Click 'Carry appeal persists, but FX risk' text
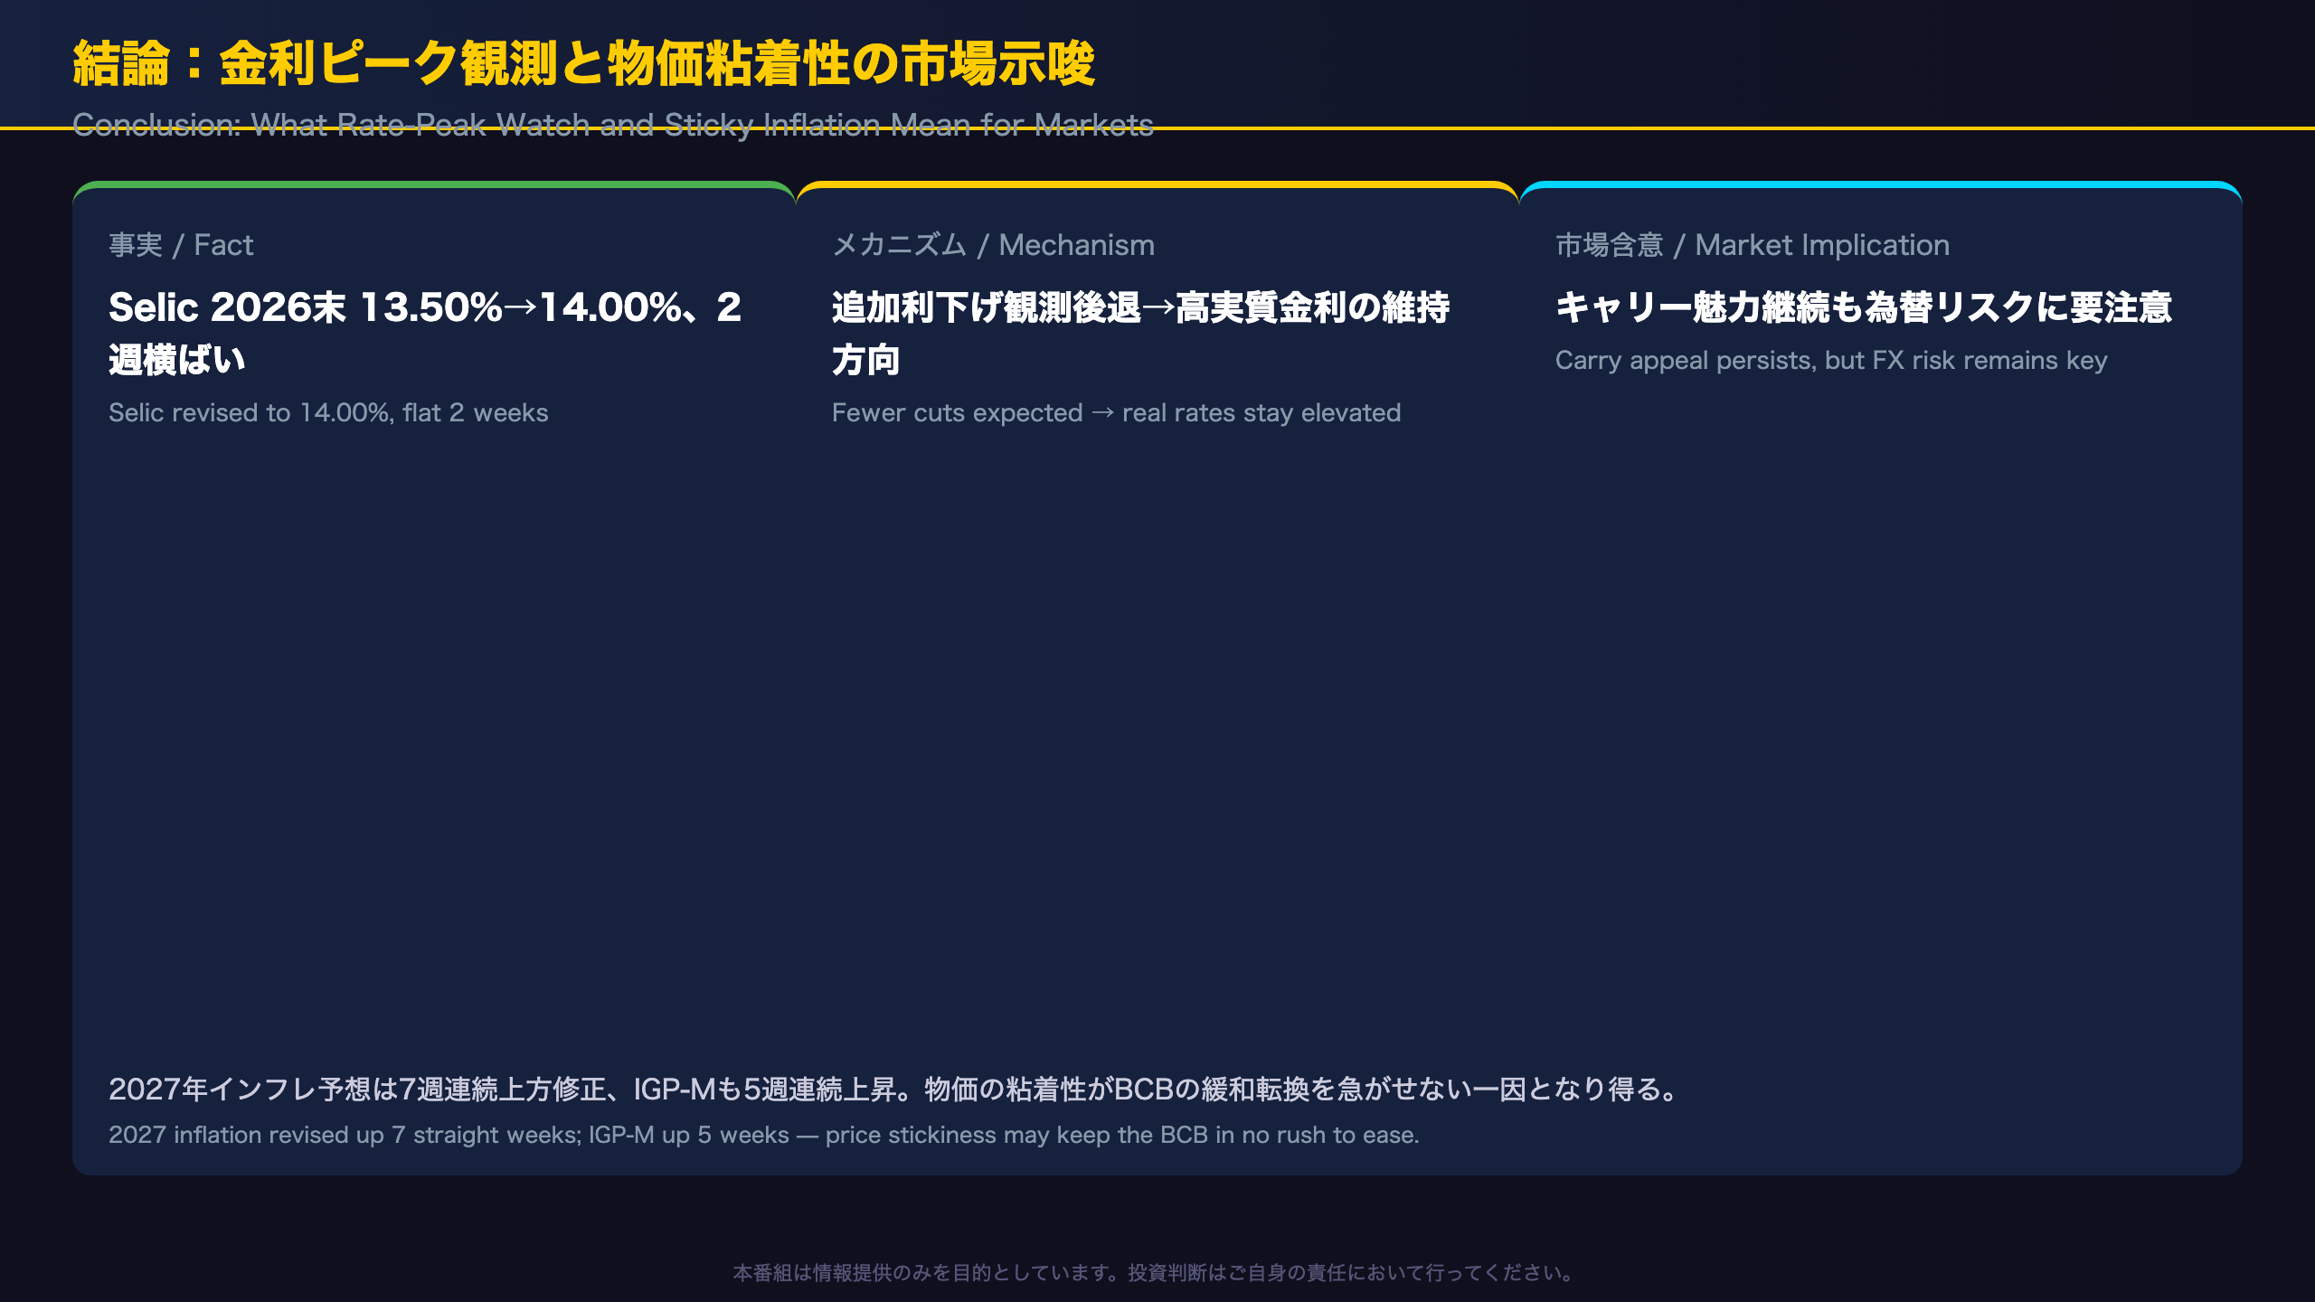Screen dimensions: 2315x1302 click(1831, 360)
